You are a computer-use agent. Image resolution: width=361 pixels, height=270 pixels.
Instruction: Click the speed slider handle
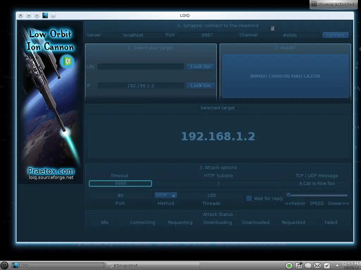(x=288, y=195)
